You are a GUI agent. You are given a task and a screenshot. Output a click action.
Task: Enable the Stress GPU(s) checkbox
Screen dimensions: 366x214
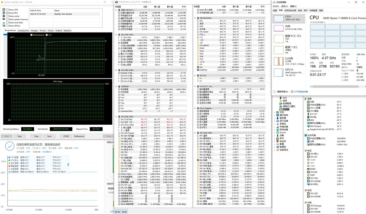(7, 26)
